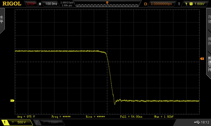
Task: Select the 0.00000000ps delay field
Action: [161, 4]
